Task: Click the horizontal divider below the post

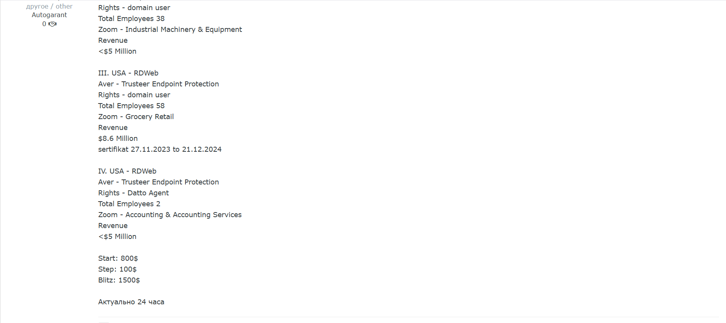Action: (408, 317)
